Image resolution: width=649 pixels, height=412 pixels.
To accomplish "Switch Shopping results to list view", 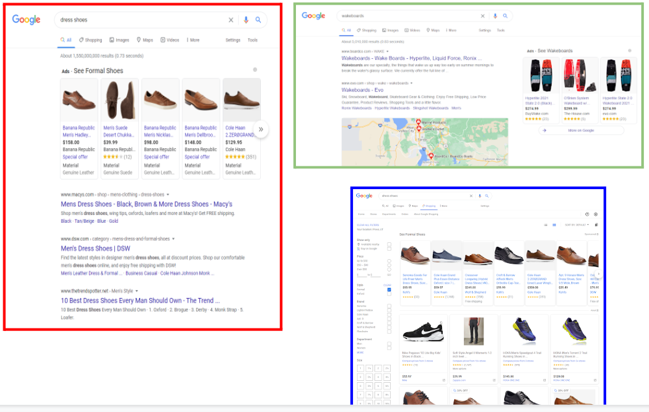I will (x=546, y=225).
